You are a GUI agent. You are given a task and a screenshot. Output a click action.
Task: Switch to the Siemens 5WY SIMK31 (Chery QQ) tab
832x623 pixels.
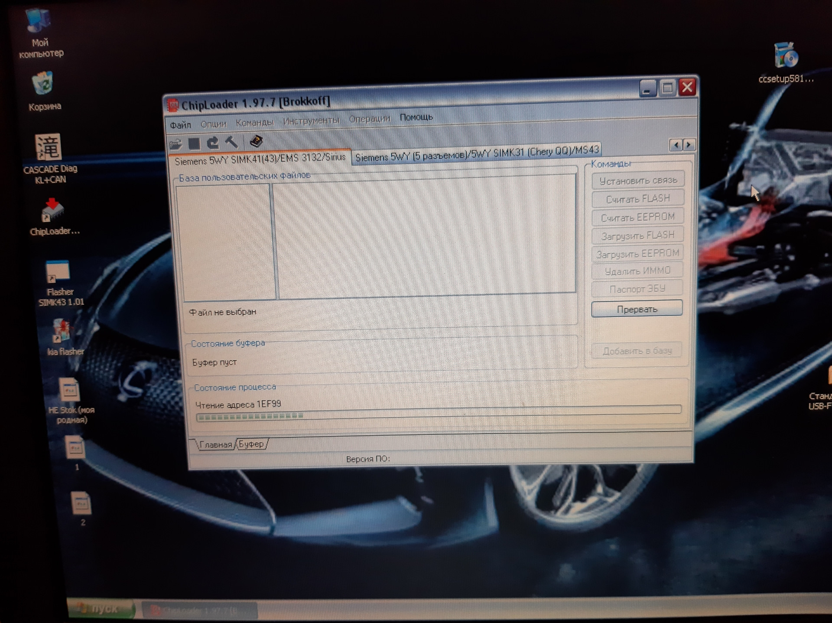[x=477, y=153]
